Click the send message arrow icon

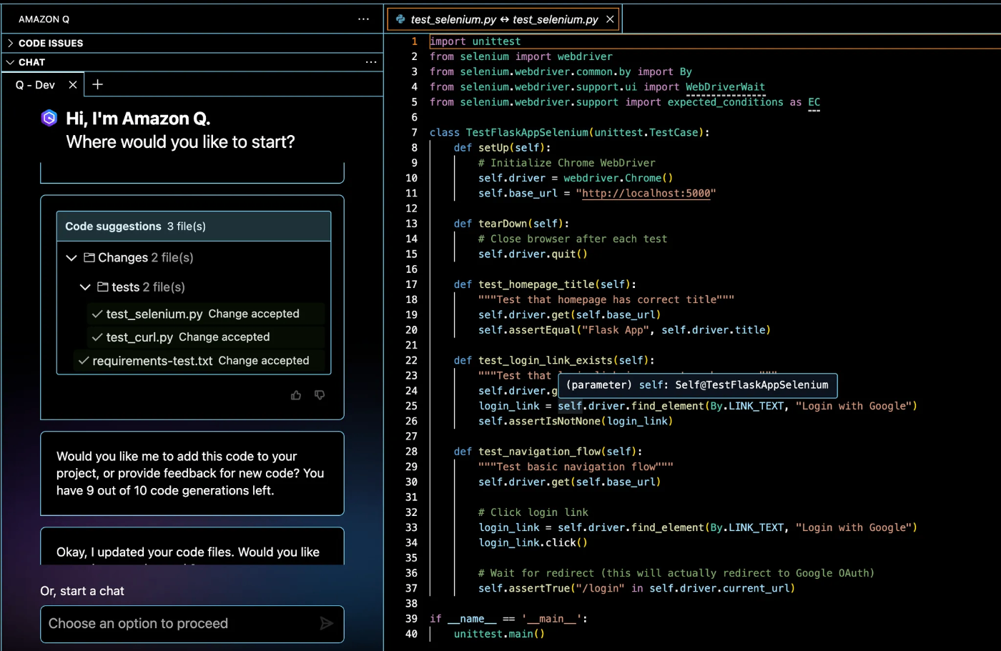(x=327, y=624)
